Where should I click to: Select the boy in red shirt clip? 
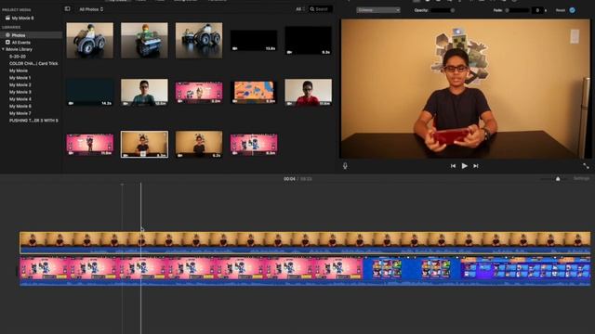(308, 92)
